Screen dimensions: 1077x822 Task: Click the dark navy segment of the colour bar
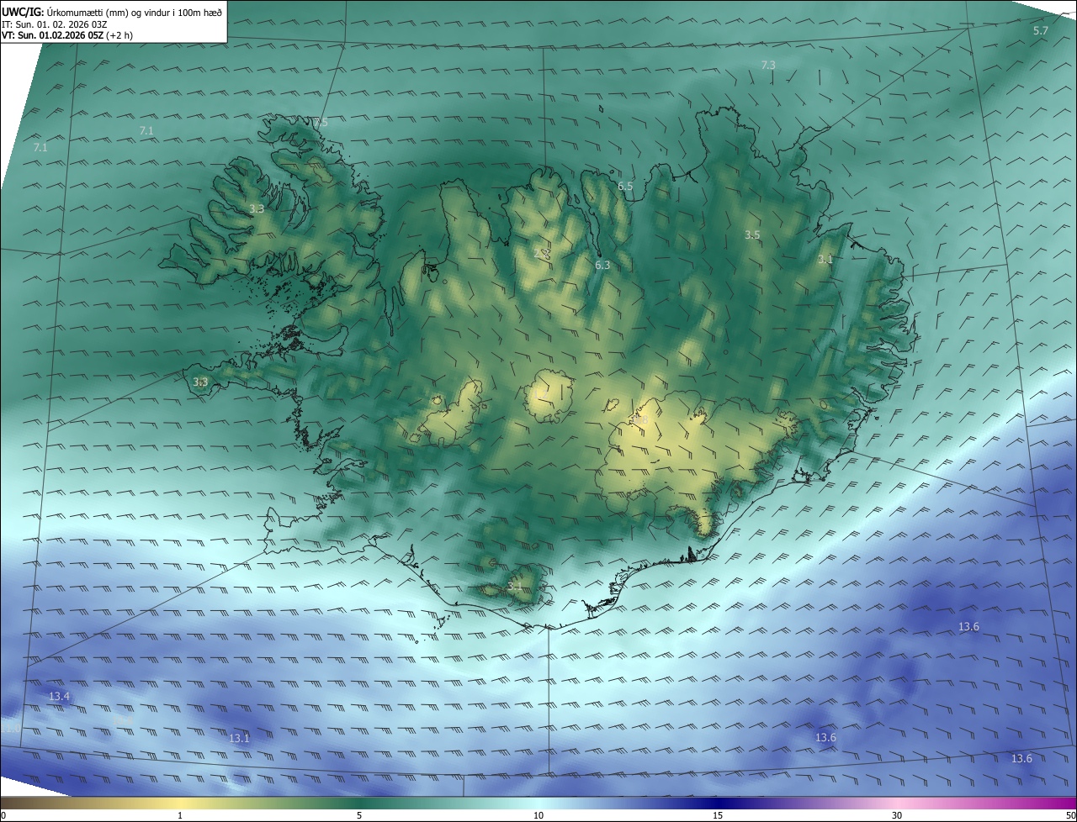pos(718,803)
